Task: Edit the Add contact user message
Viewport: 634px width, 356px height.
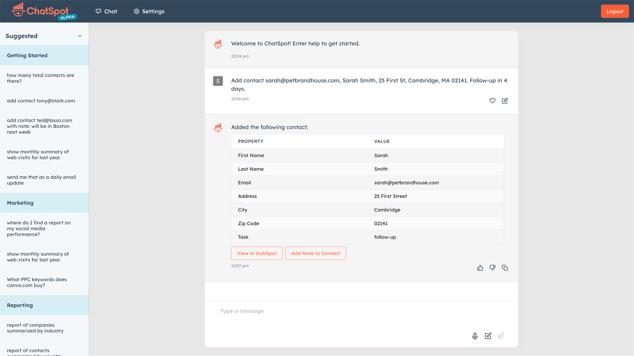Action: point(505,101)
